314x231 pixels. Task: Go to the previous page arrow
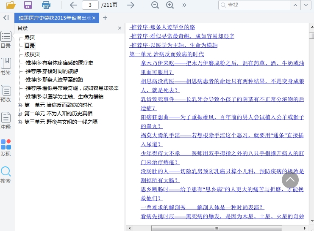click(x=73, y=5)
